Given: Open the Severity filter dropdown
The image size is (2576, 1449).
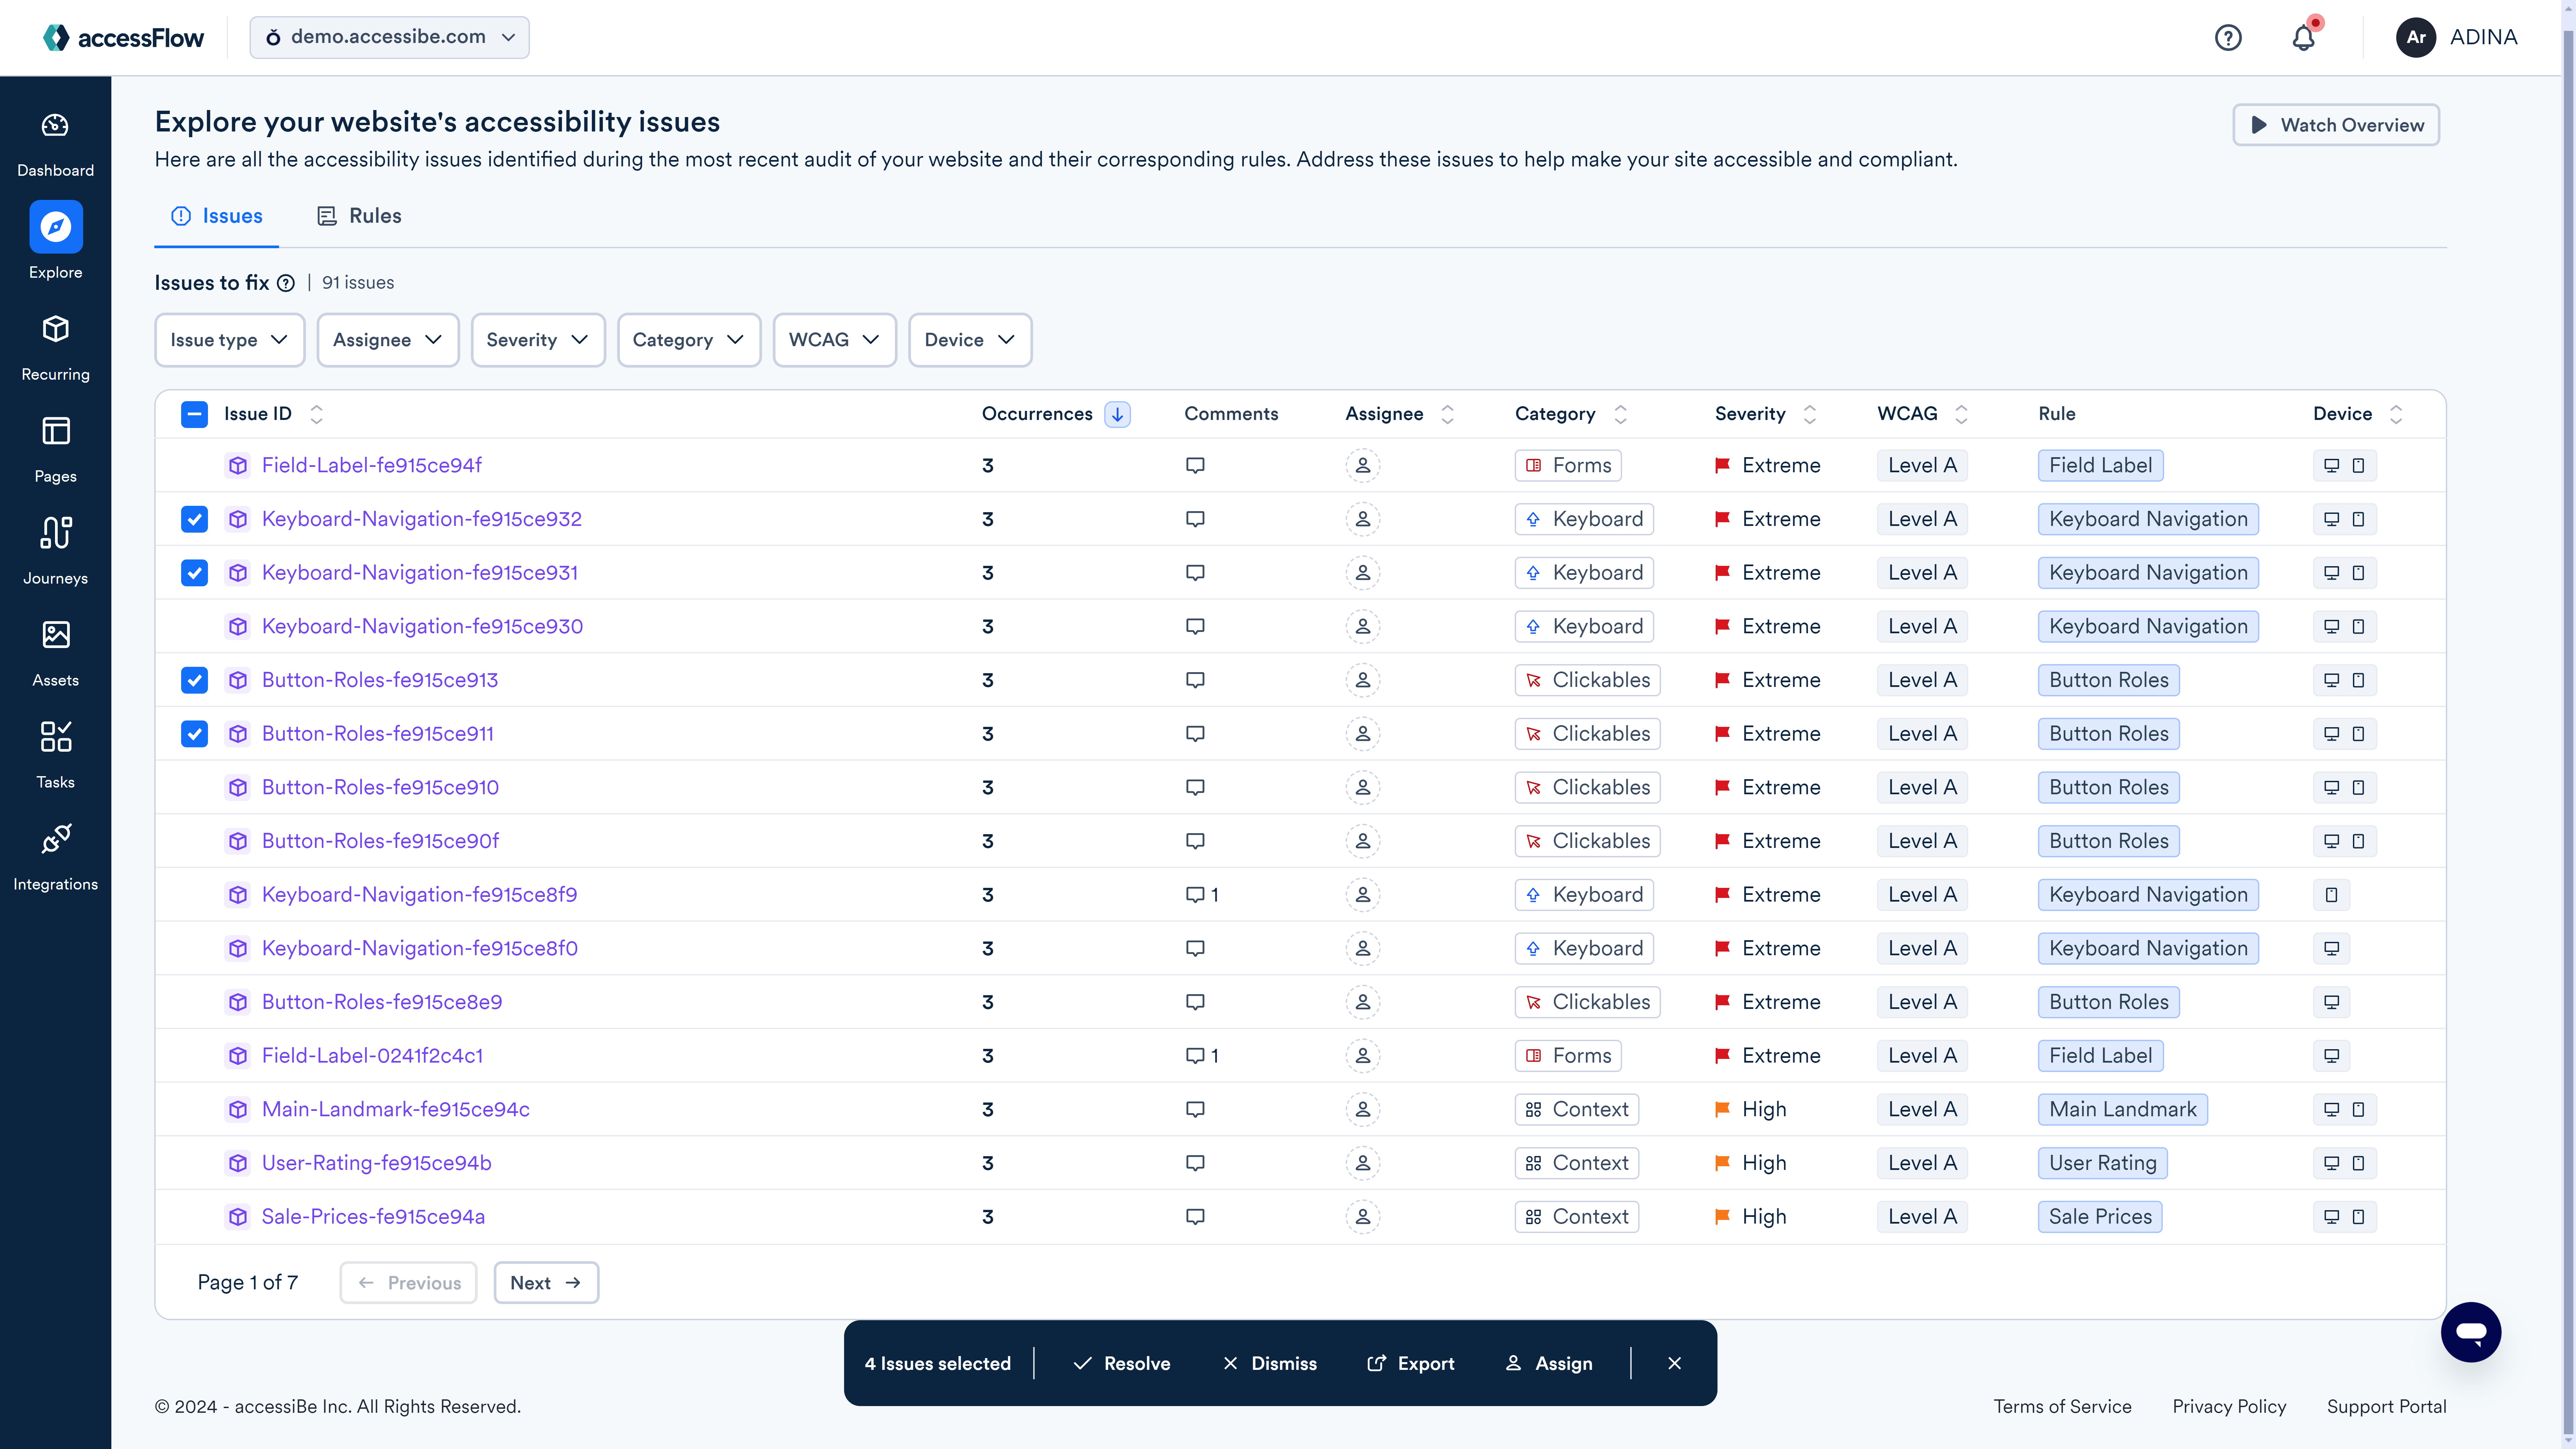Looking at the screenshot, I should (538, 340).
